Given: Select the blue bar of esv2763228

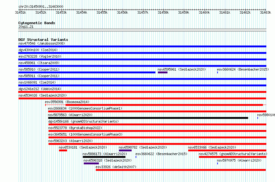Looking at the screenshot, I should coord(142,59).
